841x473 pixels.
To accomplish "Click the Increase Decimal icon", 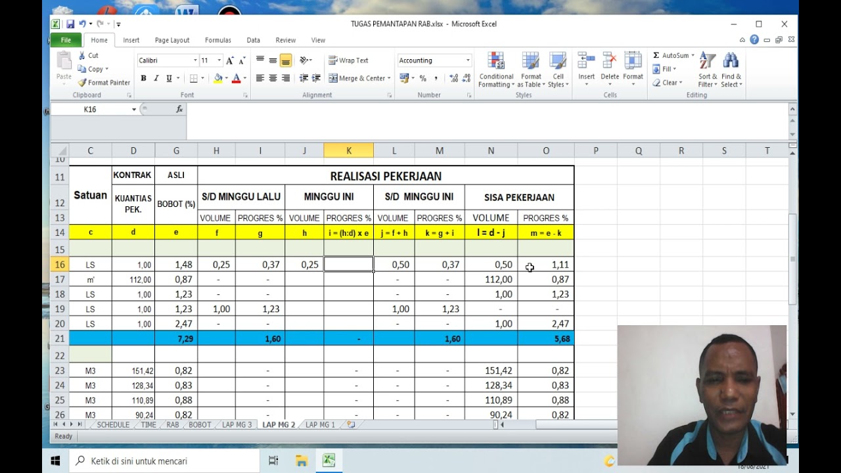I will click(x=453, y=78).
